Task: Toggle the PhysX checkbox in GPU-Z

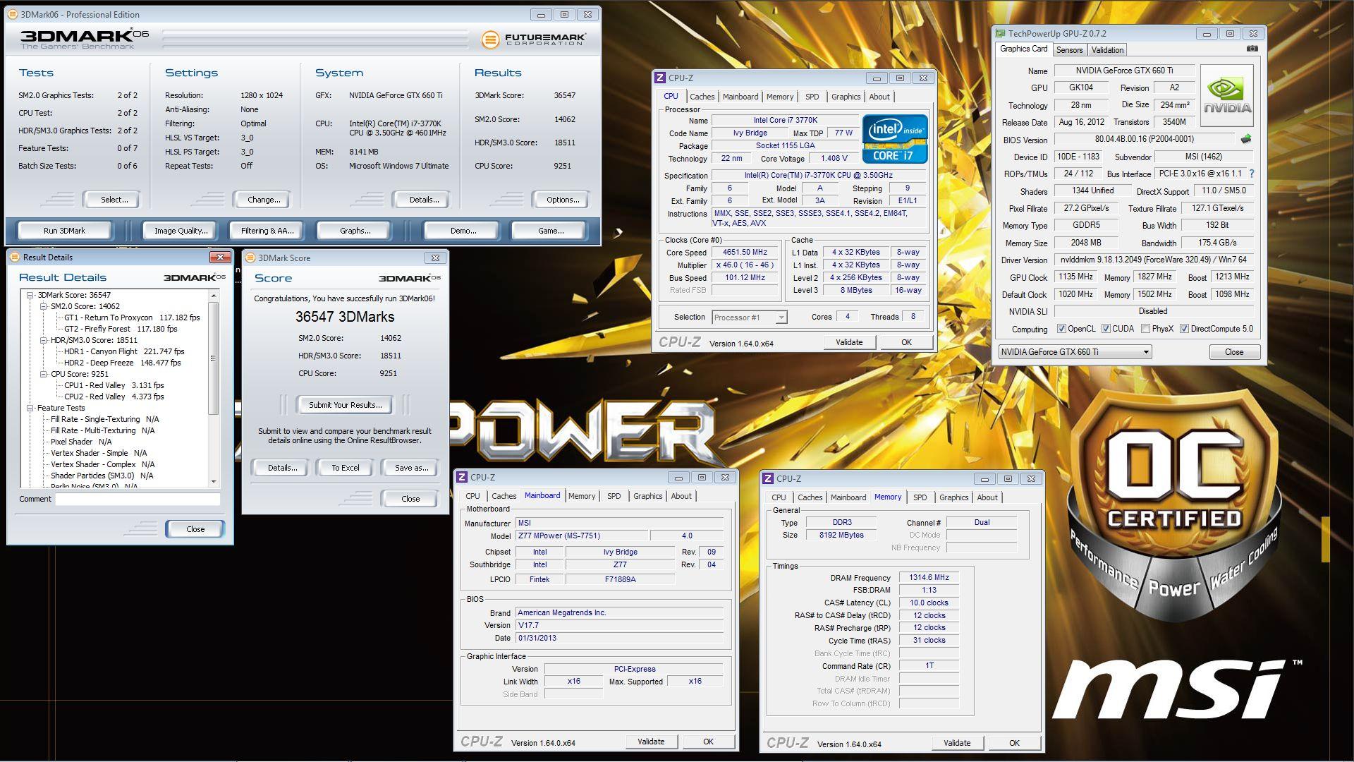Action: tap(1146, 329)
